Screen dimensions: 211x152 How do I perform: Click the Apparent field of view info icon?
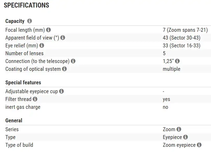click(63, 38)
